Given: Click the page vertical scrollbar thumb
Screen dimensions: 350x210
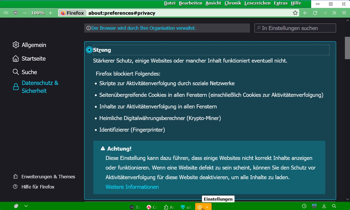Looking at the screenshot, I should 347,48.
